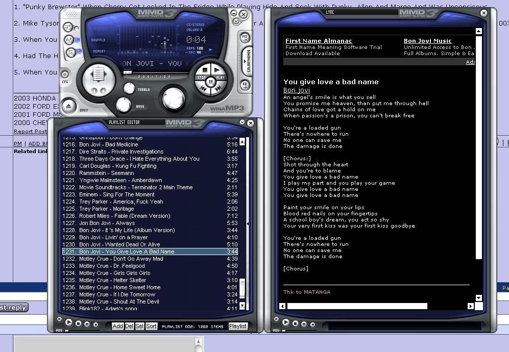Viewport: 509px width, 352px height.
Task: Select Motley Crue - Home Sweet Home
Action: coord(150,287)
